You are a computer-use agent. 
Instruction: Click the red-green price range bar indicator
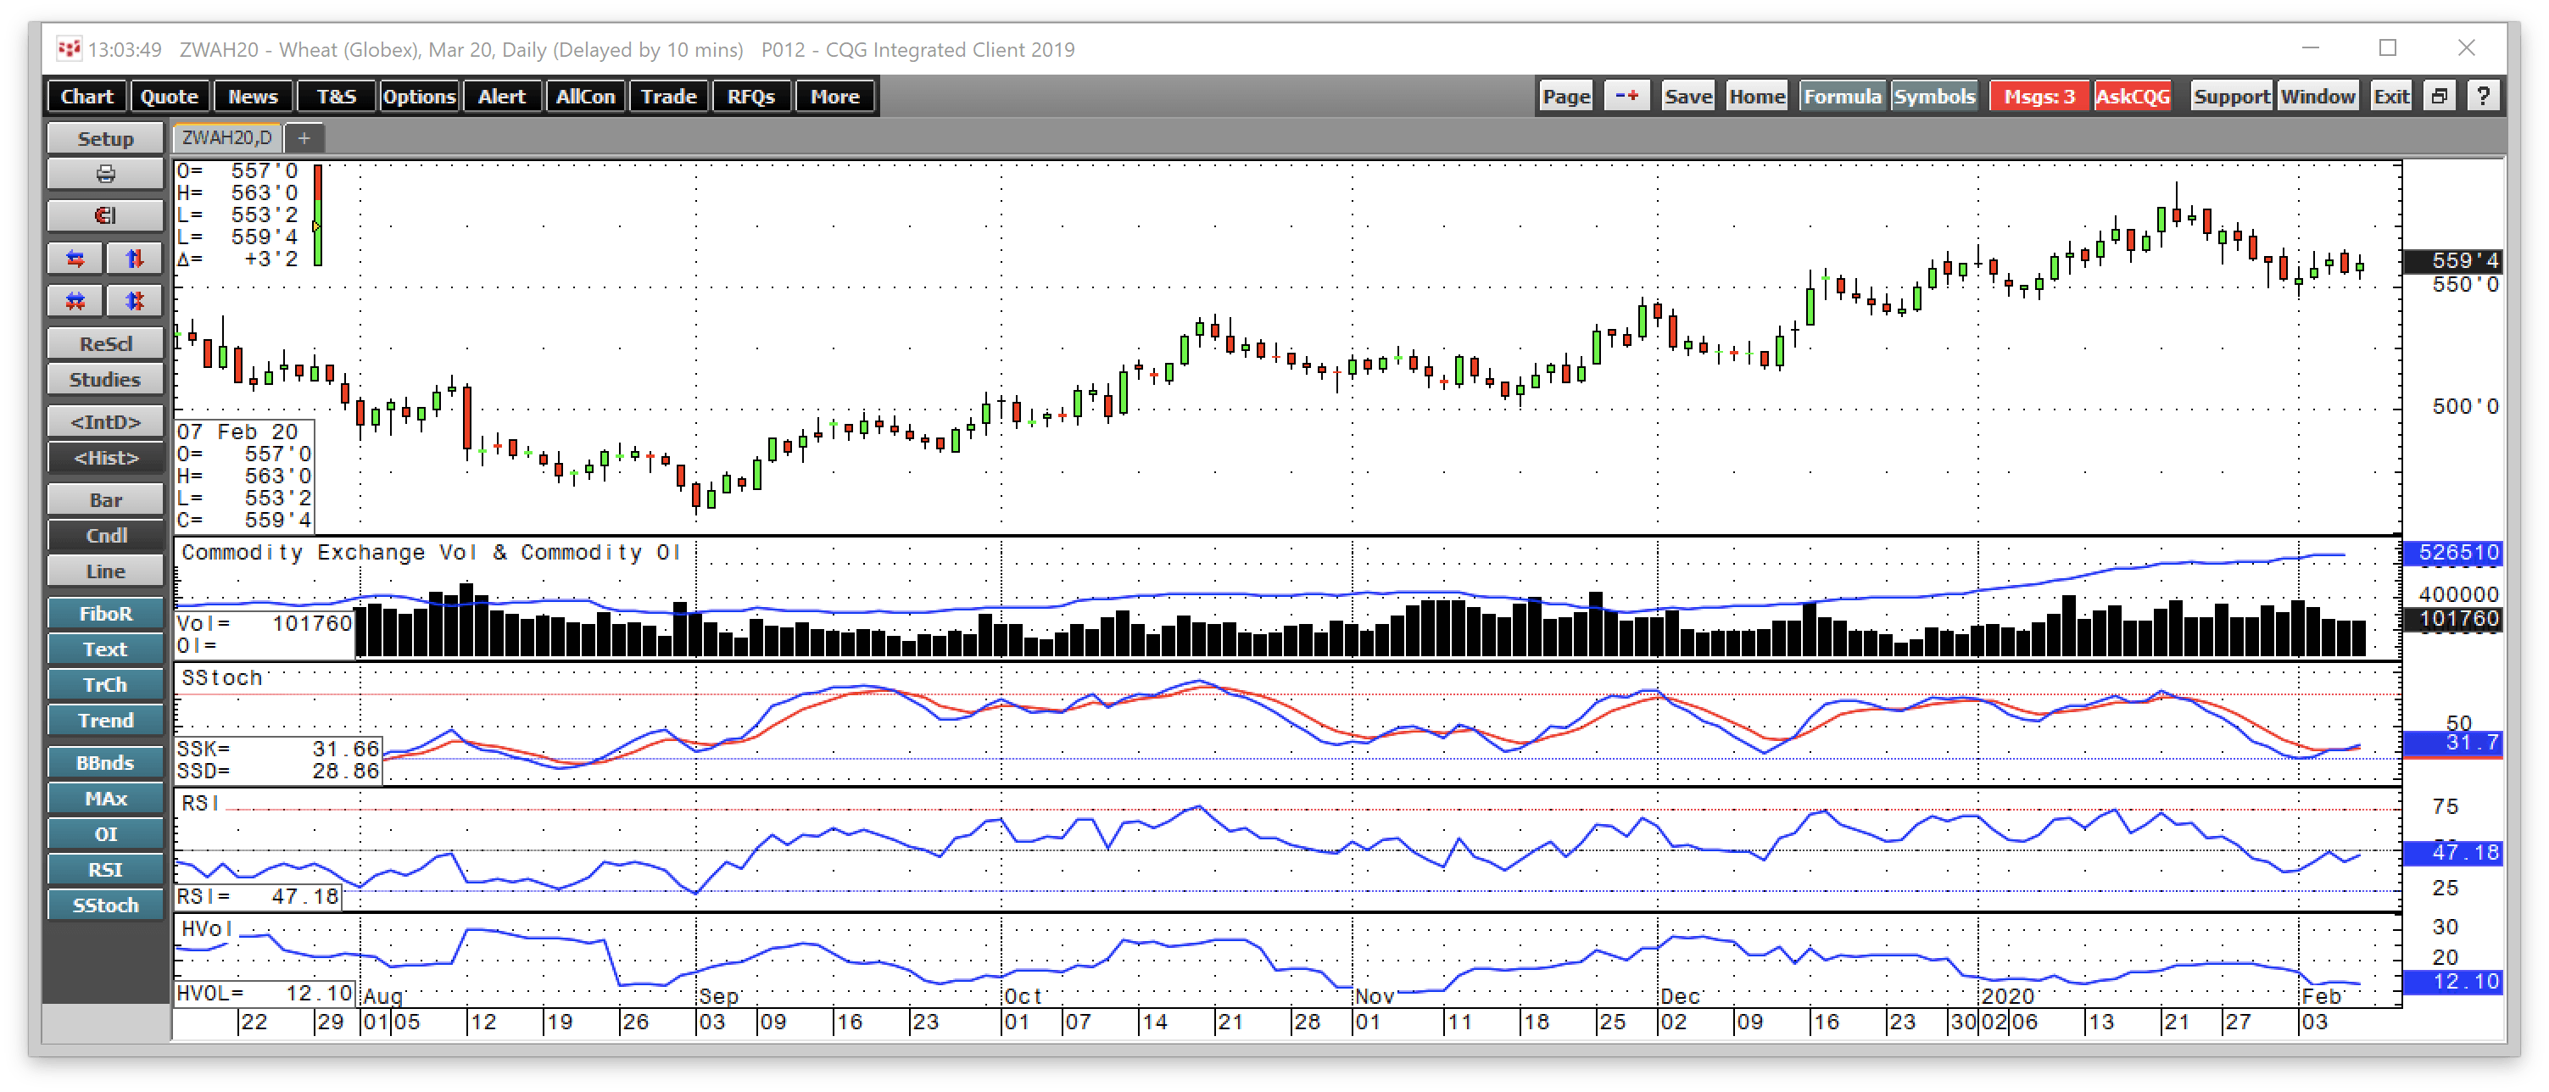point(318,214)
